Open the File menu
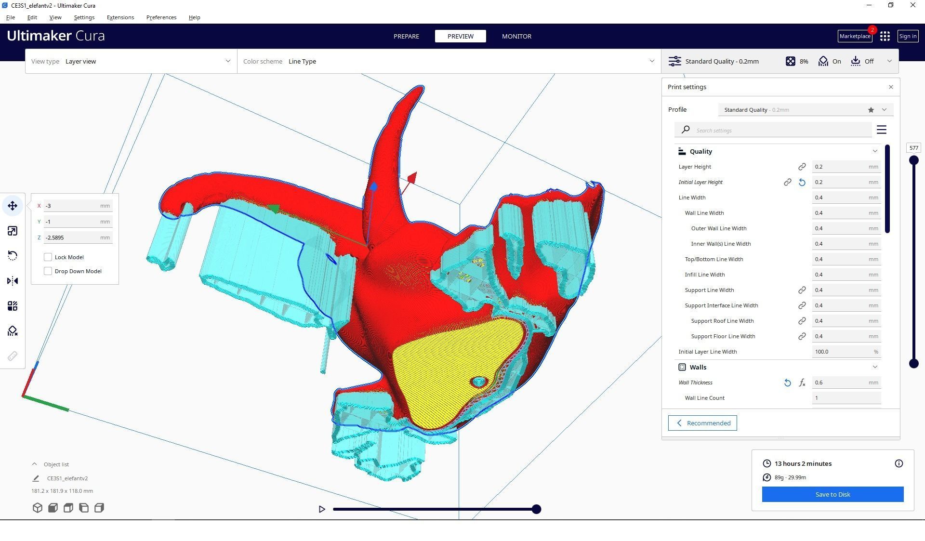Image resolution: width=925 pixels, height=541 pixels. (11, 17)
